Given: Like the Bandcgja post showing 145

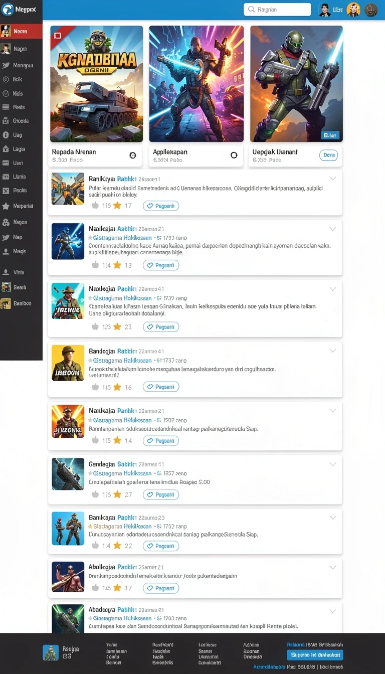Looking at the screenshot, I should click(x=95, y=387).
